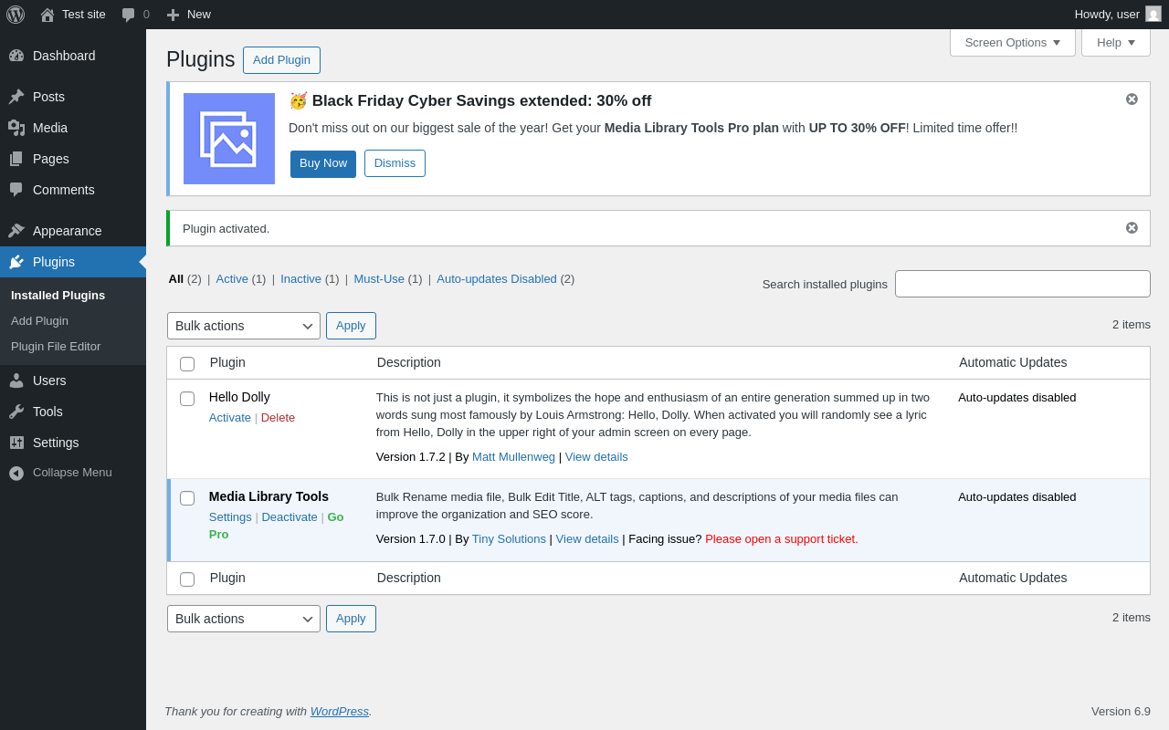This screenshot has width=1169, height=730.
Task: Expand the Help tab
Action: pyautogui.click(x=1115, y=42)
